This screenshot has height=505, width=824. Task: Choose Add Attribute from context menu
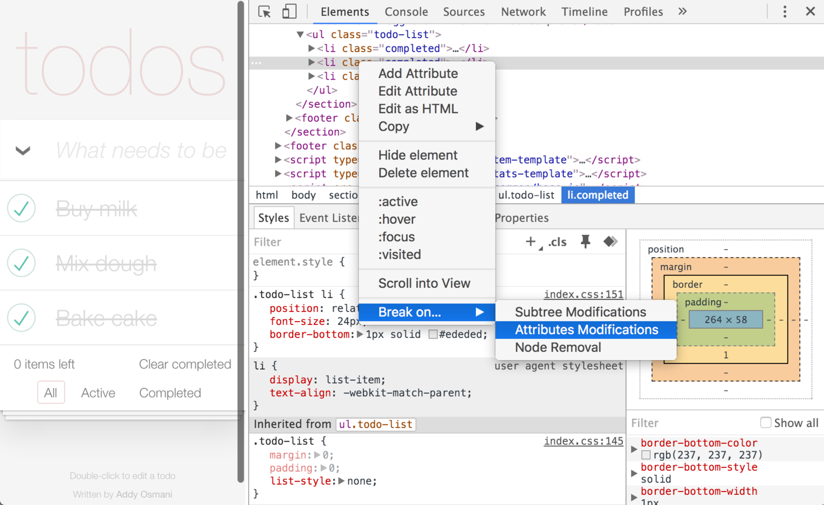click(x=427, y=74)
